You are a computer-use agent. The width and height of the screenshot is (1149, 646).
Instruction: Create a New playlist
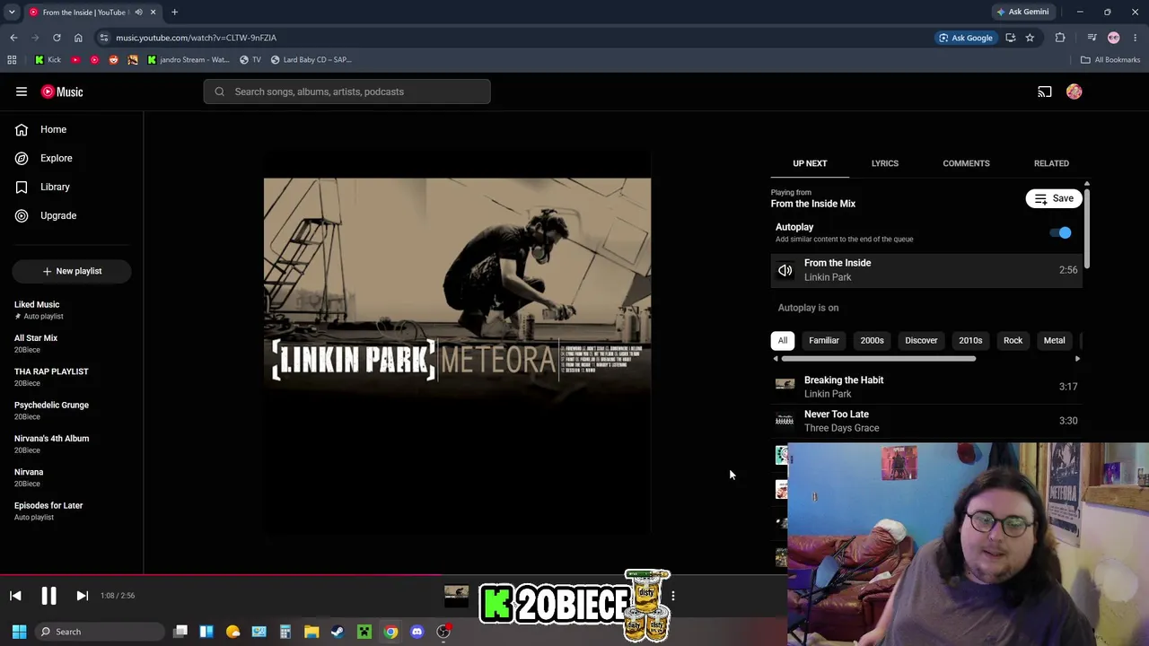(72, 271)
